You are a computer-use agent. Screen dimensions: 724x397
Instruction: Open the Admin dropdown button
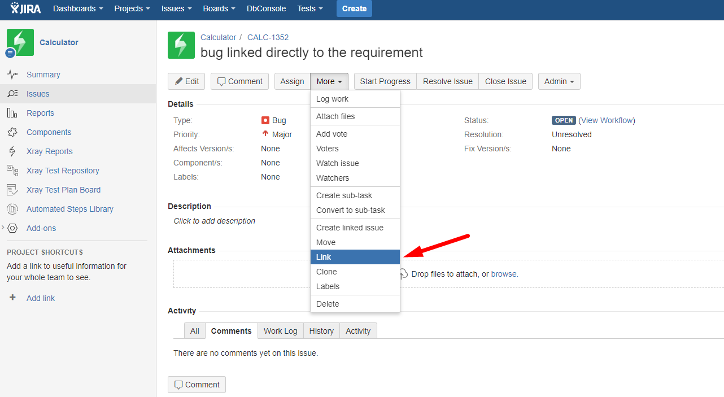(x=559, y=81)
